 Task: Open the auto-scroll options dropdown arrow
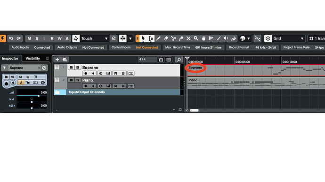coord(130,38)
